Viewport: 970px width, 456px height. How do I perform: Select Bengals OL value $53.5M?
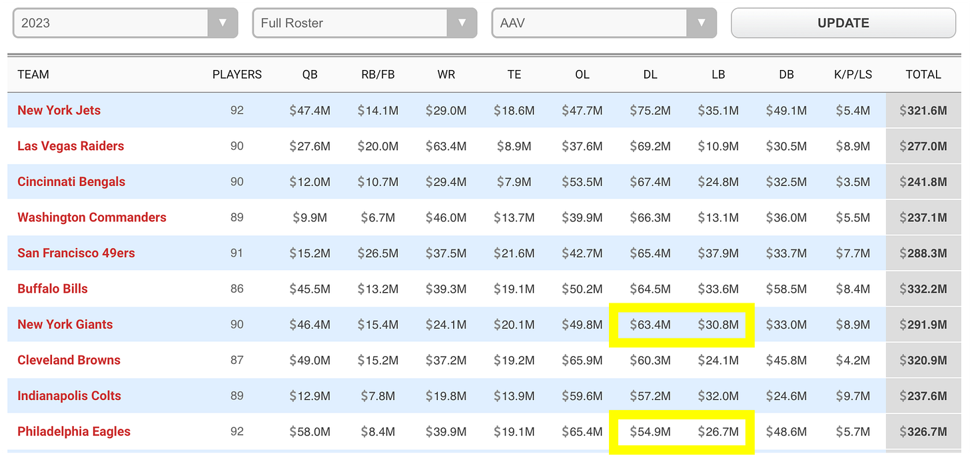click(x=582, y=182)
